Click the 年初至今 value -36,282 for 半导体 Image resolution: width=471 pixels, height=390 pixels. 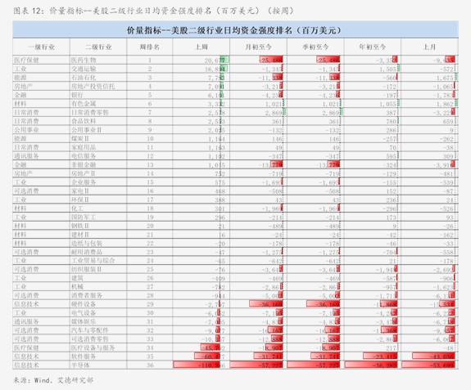[385, 365]
